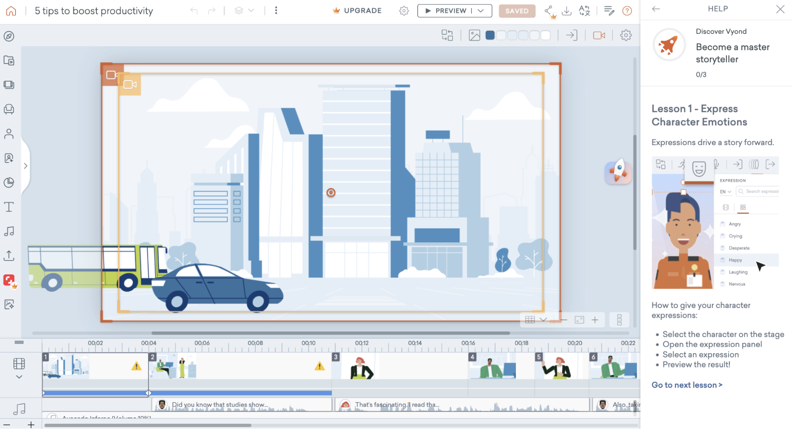Screen dimensions: 792x429
Task: Open the Character library
Action: click(x=10, y=134)
